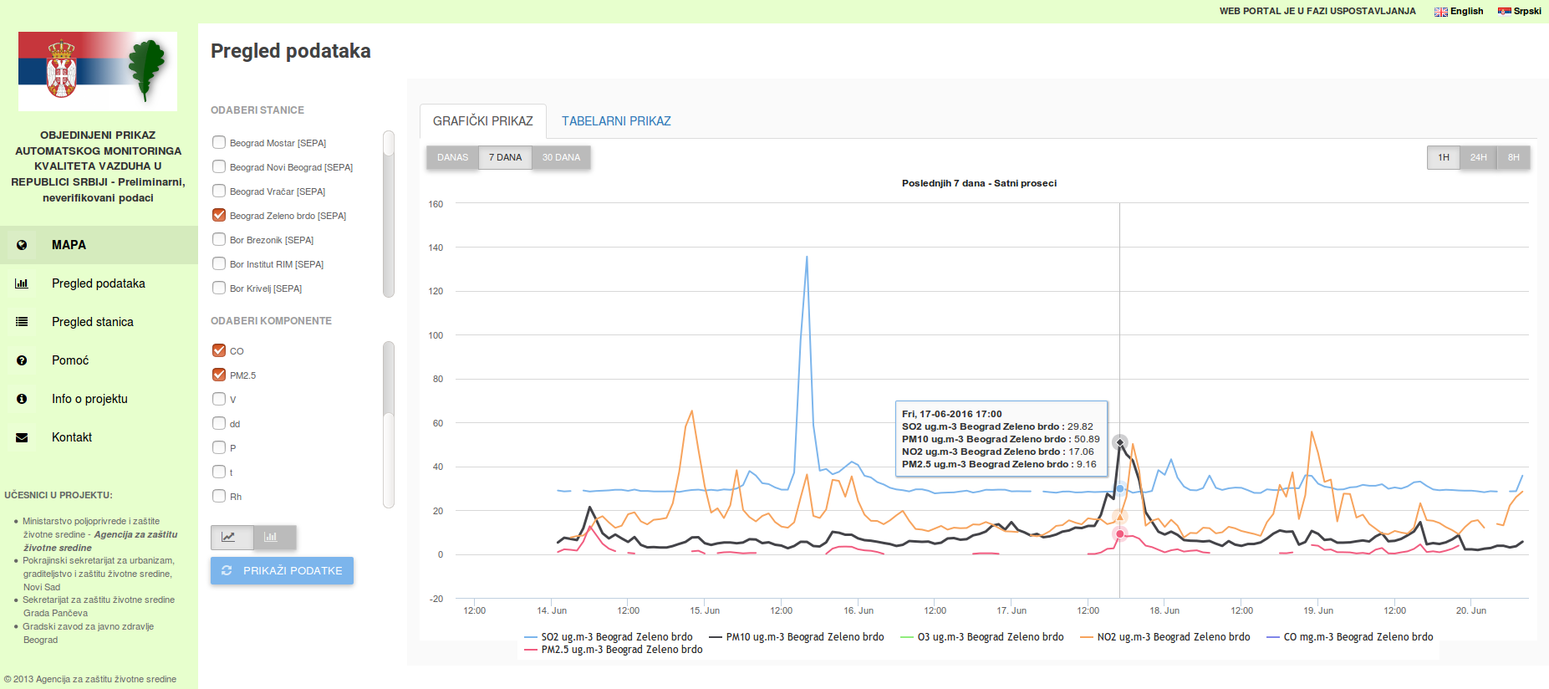Select the line chart display icon button
The image size is (1549, 689).
click(x=232, y=537)
